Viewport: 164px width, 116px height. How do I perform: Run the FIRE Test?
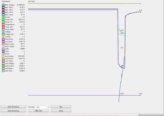(x=38, y=111)
